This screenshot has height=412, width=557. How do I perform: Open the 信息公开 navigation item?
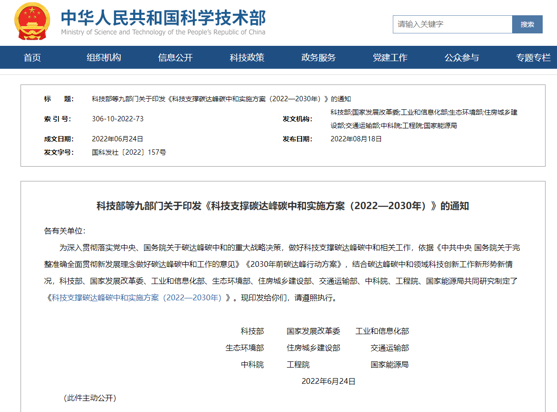point(176,57)
